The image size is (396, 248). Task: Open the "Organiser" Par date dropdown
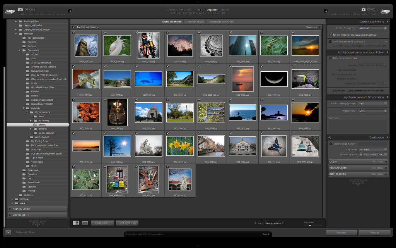372,149
